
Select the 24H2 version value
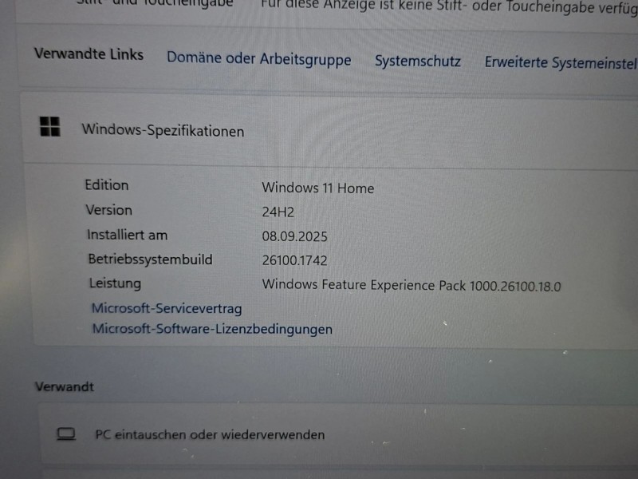278,213
